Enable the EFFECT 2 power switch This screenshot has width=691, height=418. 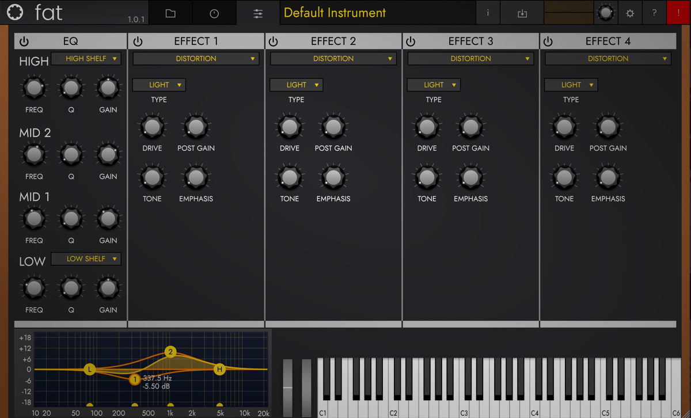coord(274,41)
